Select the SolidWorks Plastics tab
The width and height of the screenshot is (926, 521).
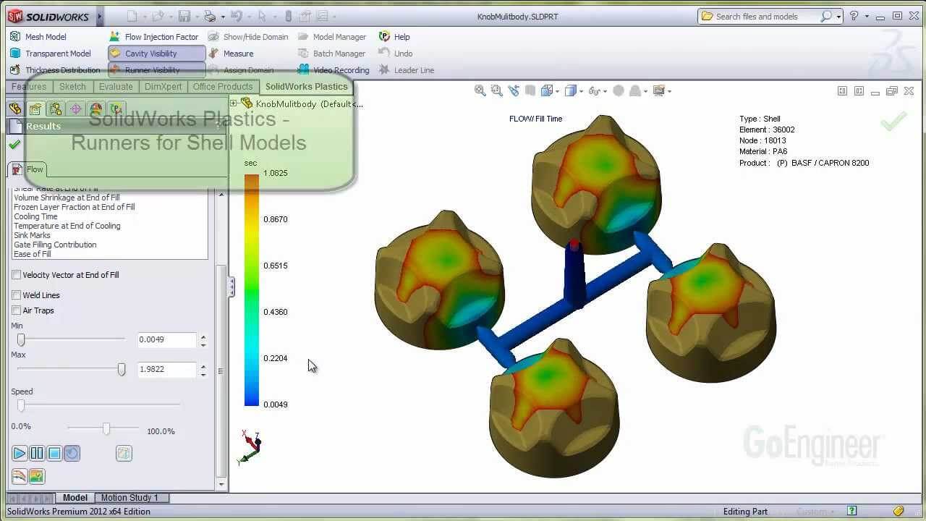click(x=306, y=87)
